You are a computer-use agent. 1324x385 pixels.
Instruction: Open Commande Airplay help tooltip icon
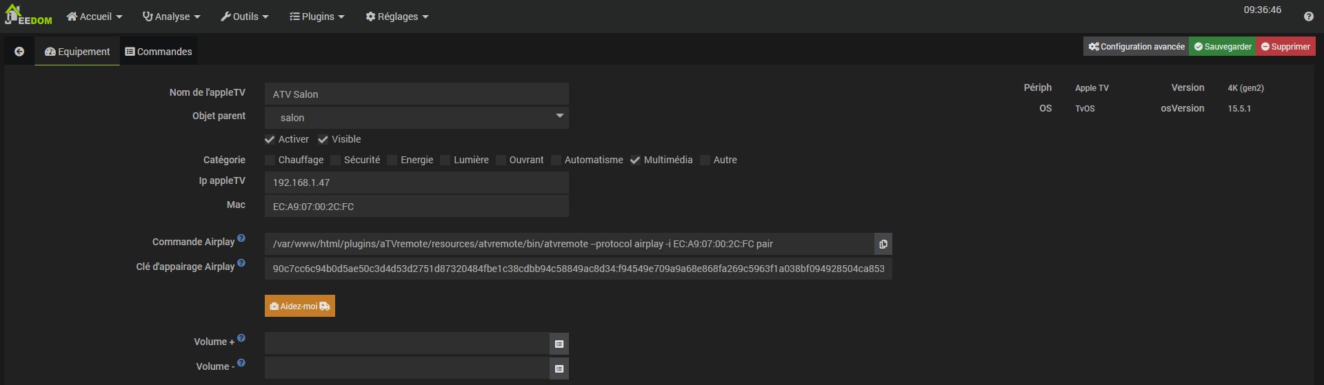241,238
